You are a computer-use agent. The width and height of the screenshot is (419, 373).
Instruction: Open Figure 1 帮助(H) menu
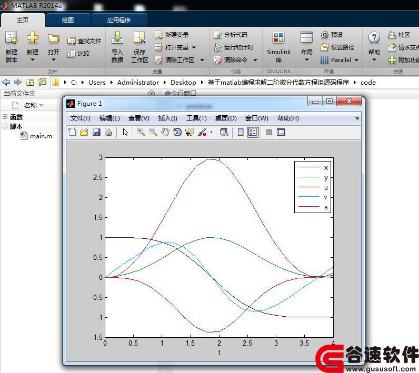pos(288,118)
